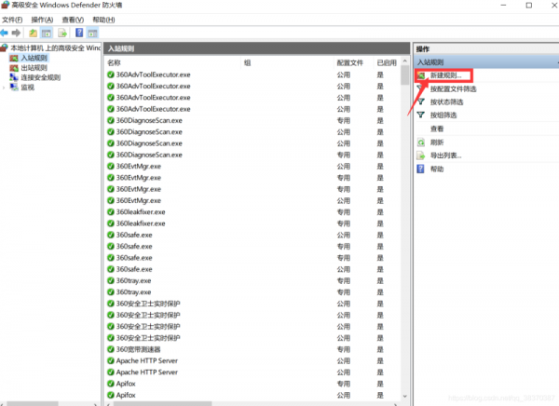Open the 文件(F) menu

[x=12, y=19]
